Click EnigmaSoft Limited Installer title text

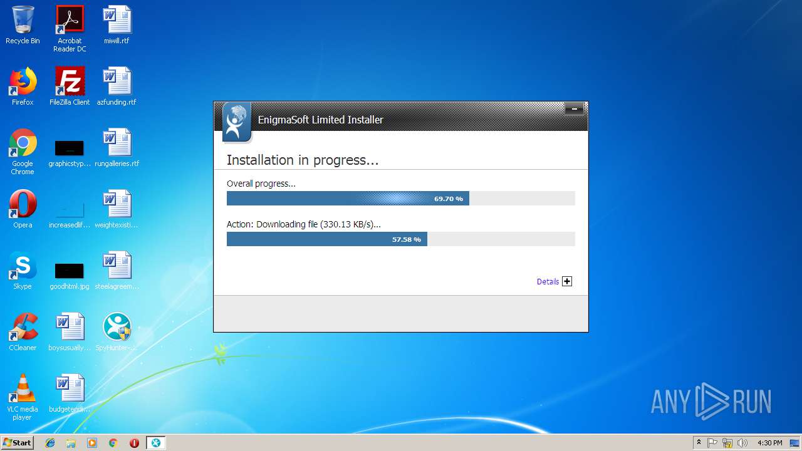[x=320, y=120]
